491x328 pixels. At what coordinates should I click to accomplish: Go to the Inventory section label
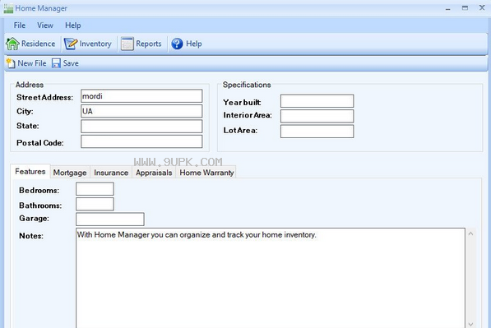click(95, 44)
